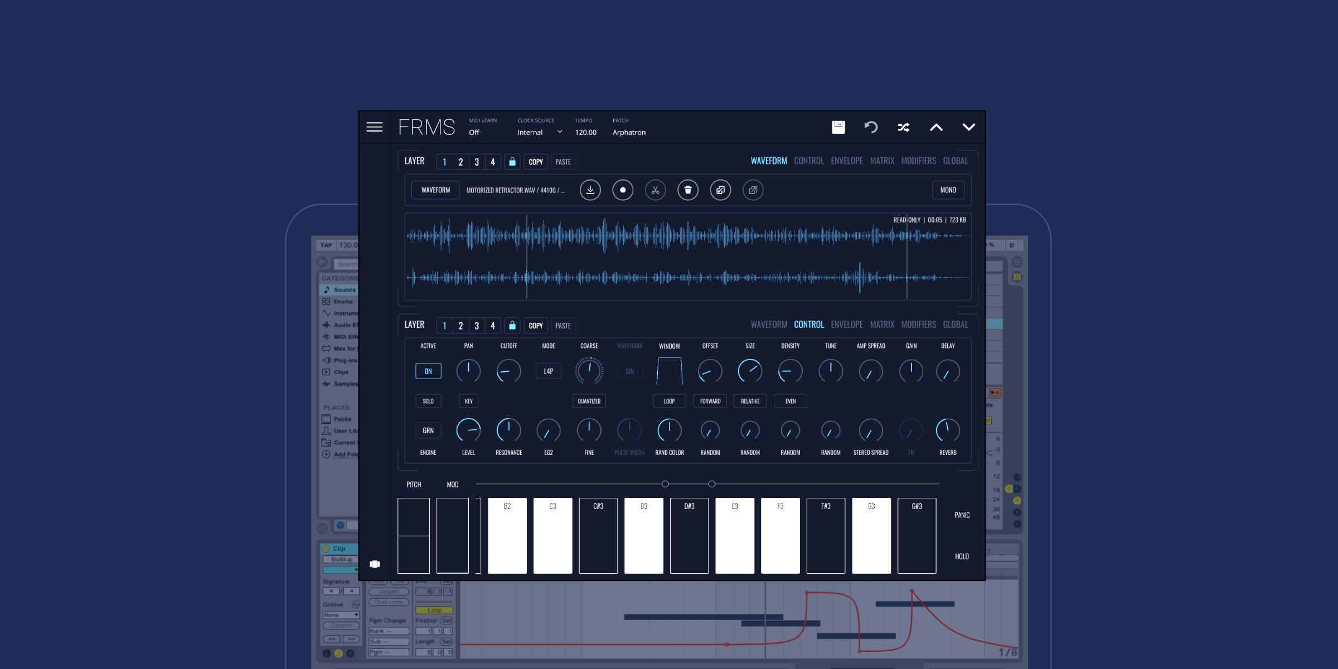The image size is (1338, 669).
Task: Play the G3 piano key
Action: pyautogui.click(x=871, y=535)
